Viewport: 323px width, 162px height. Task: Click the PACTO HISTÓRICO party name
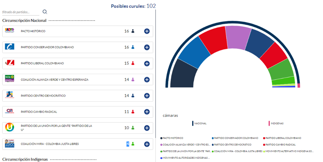(33, 31)
